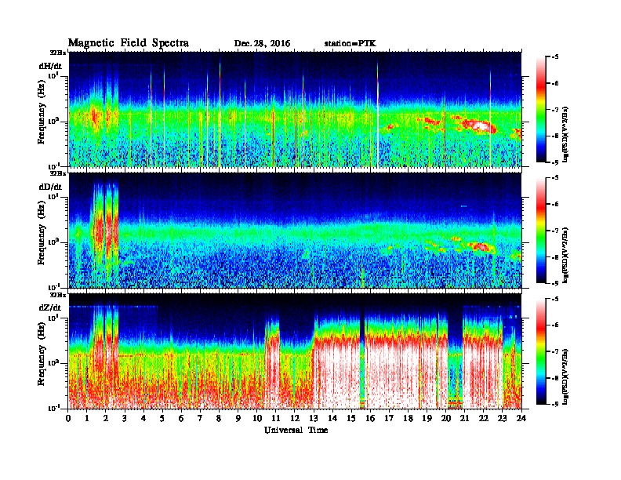Click the color bar beside the dZ/dt panel

click(541, 351)
